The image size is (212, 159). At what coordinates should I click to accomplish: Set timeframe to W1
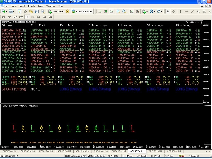(x=44, y=17)
